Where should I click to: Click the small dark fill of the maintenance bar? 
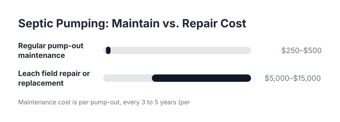pos(108,50)
